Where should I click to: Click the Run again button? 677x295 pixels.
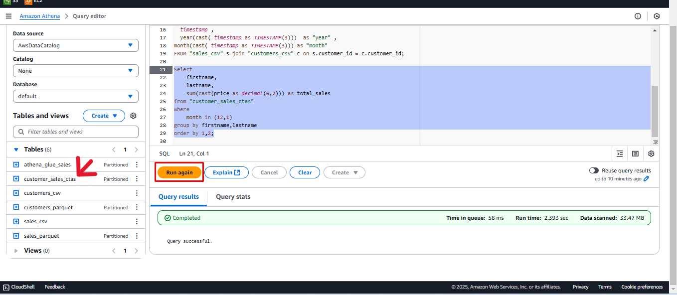(179, 172)
